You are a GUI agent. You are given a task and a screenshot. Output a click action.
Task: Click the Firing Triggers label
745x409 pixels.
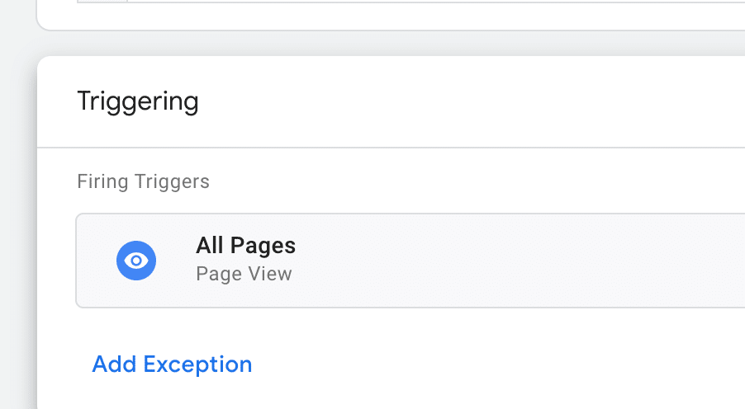[143, 181]
